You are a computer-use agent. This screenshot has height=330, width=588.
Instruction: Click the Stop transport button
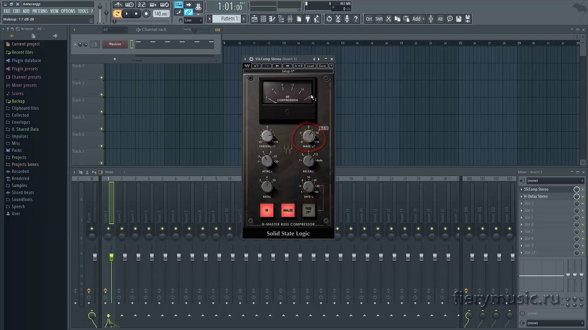tap(136, 14)
